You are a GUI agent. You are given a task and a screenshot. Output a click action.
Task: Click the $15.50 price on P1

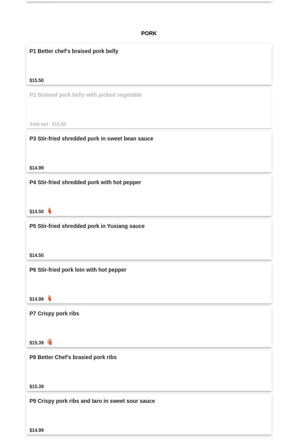(36, 80)
